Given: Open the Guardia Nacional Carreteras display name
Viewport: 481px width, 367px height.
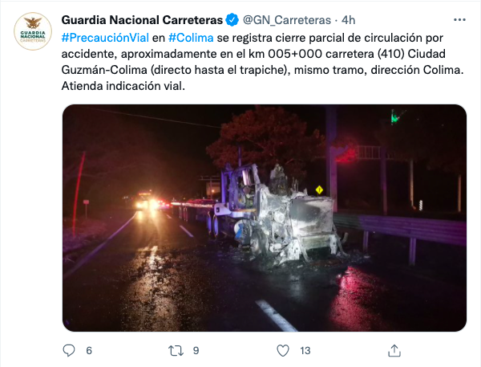Looking at the screenshot, I should pos(142,20).
